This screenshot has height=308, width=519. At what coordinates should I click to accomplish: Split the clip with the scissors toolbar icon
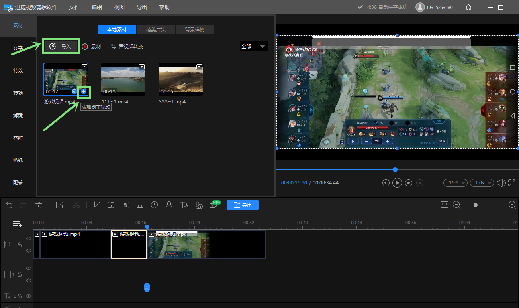pos(76,205)
